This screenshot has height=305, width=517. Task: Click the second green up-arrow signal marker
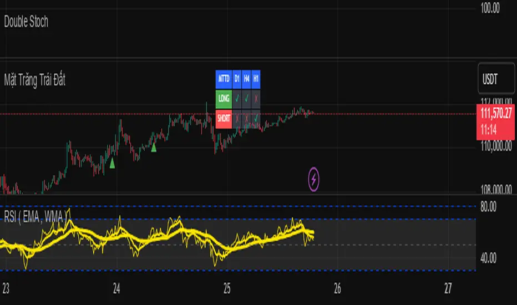(154, 147)
